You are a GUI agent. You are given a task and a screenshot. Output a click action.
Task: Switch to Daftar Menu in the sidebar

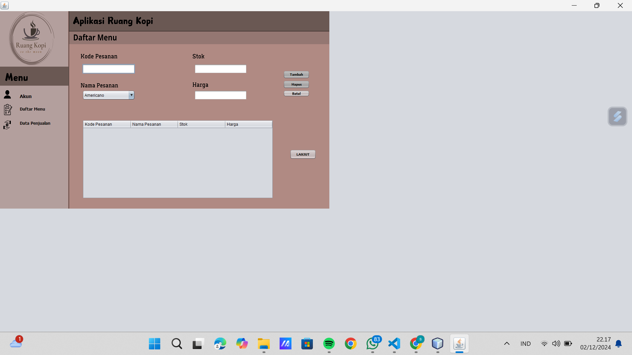click(x=32, y=109)
